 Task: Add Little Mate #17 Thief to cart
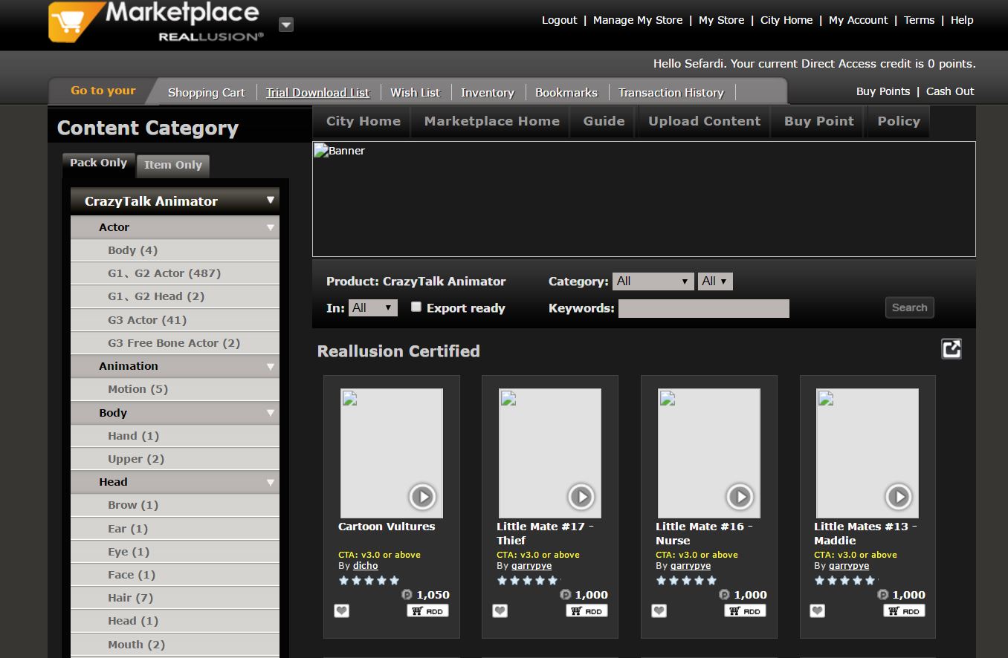pyautogui.click(x=587, y=610)
